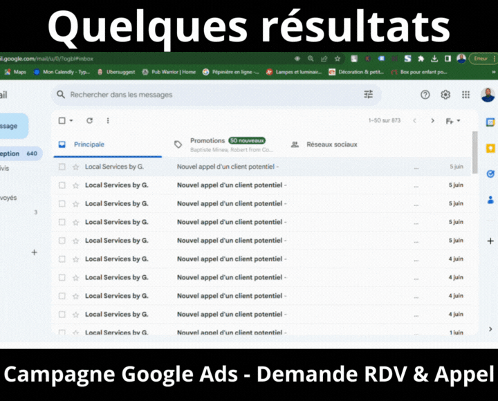The height and width of the screenshot is (401, 498).
Task: Show more bookmarks overflow chevron
Action: (x=493, y=72)
